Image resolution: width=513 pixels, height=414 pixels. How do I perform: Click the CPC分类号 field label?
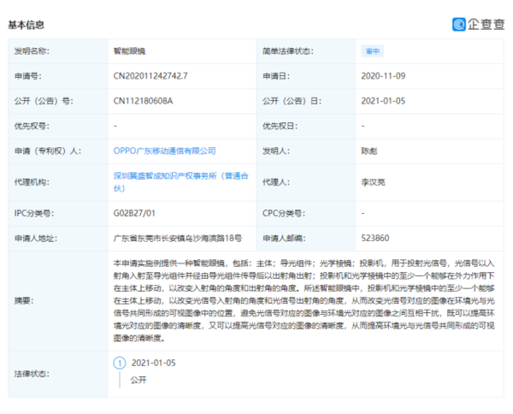tap(284, 213)
